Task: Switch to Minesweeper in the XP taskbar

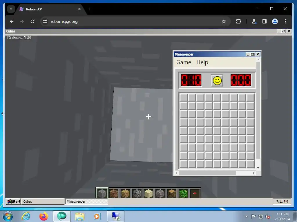Action: click(x=86, y=201)
